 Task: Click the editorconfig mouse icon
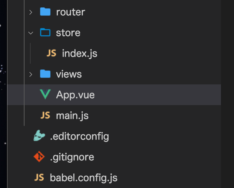pyautogui.click(x=39, y=136)
